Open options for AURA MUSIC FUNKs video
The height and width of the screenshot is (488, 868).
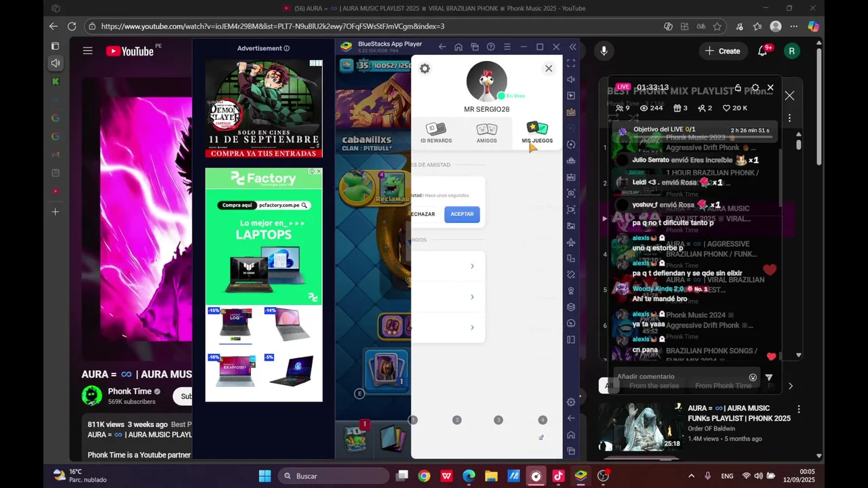[x=799, y=409]
